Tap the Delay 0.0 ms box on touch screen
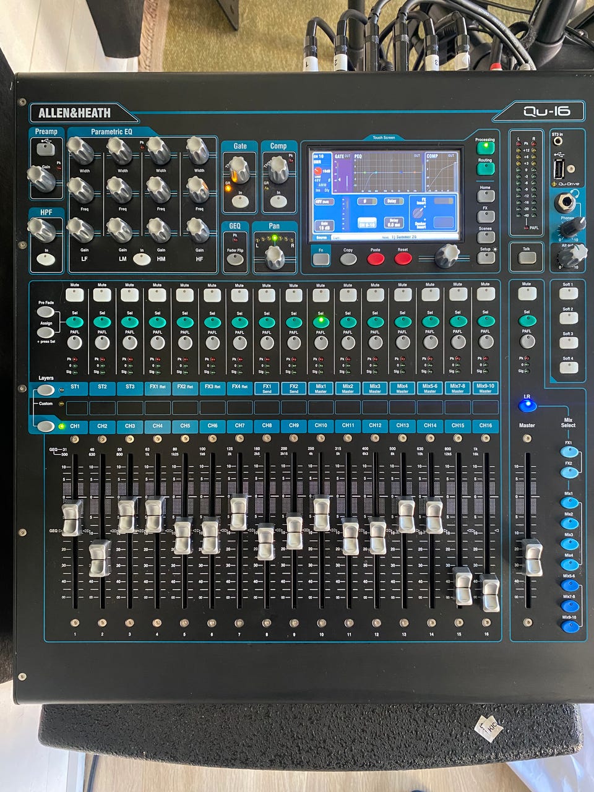Image resolution: width=594 pixels, height=792 pixels. [x=394, y=222]
